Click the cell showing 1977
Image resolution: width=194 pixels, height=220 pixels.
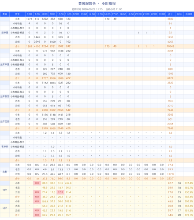29,19
